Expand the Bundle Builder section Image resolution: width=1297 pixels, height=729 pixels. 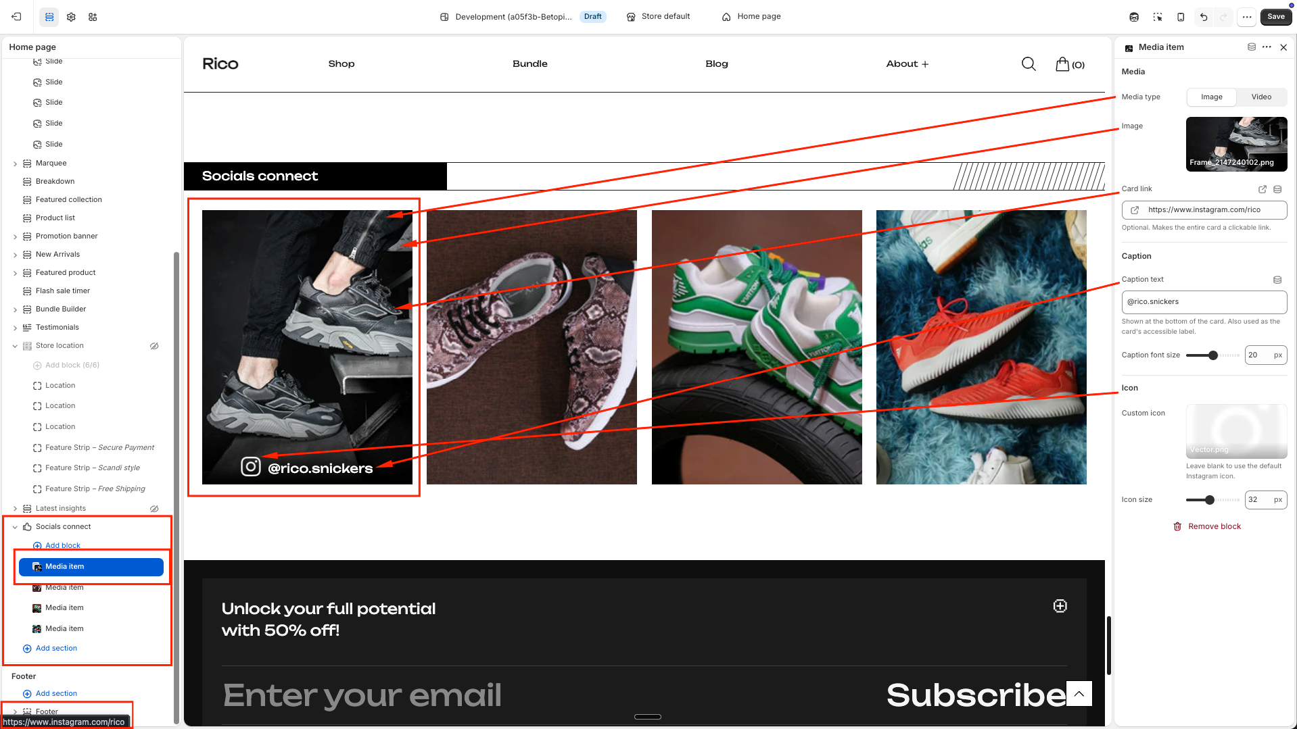click(x=15, y=309)
